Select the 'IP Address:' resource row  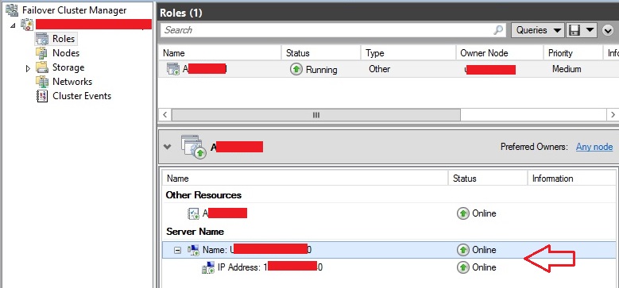pos(389,267)
